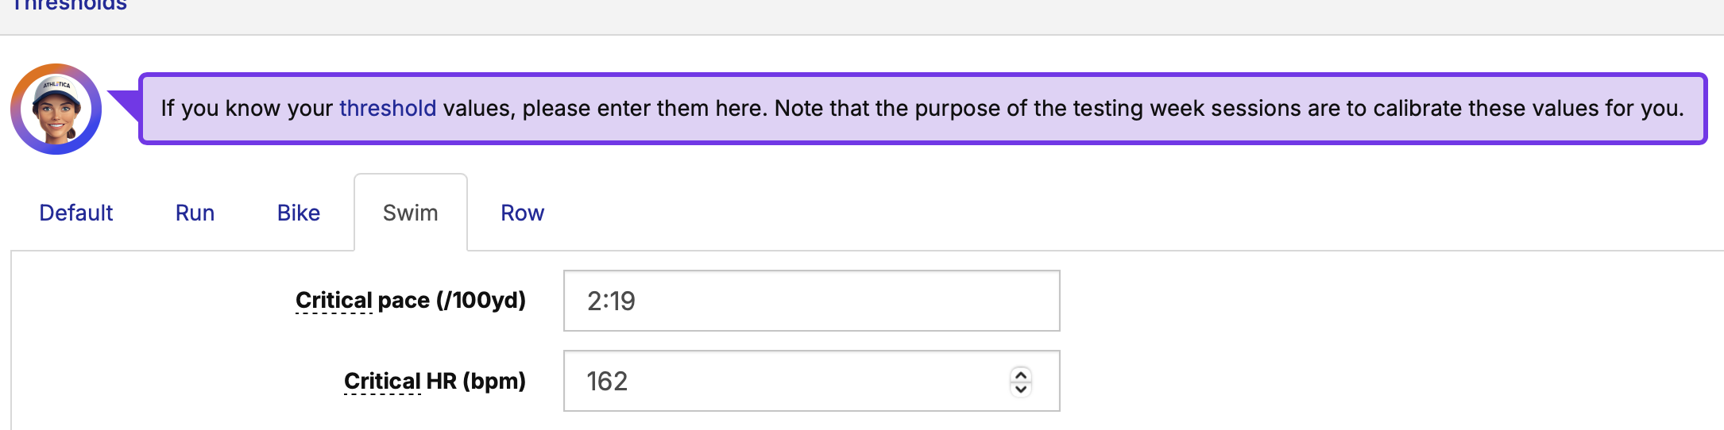Click underlined 'Critical' term in pace label
The width and height of the screenshot is (1724, 430).
334,300
